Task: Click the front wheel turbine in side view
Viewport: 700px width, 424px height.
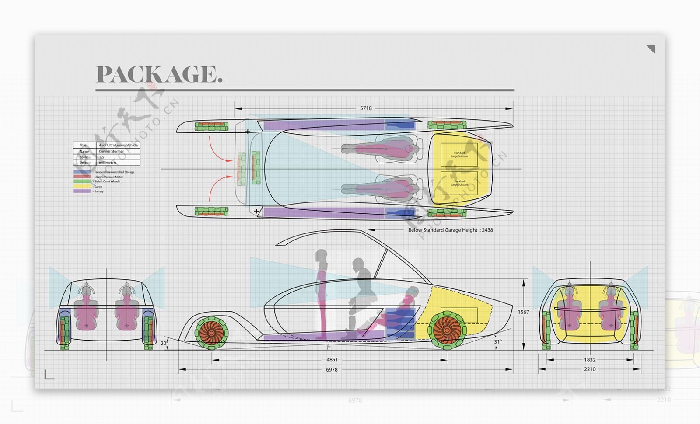Action: click(x=211, y=333)
